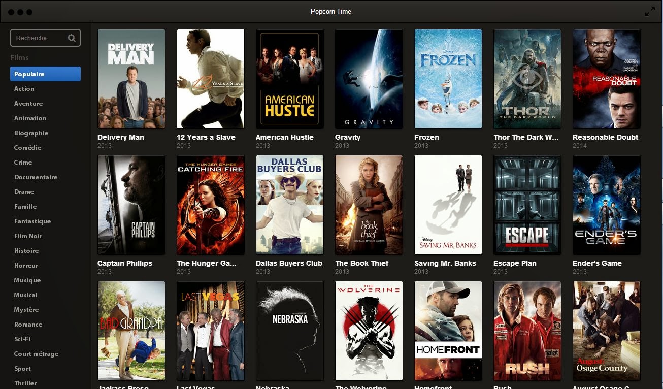This screenshot has height=389, width=663.
Task: Open the Sport genre
Action: click(23, 369)
